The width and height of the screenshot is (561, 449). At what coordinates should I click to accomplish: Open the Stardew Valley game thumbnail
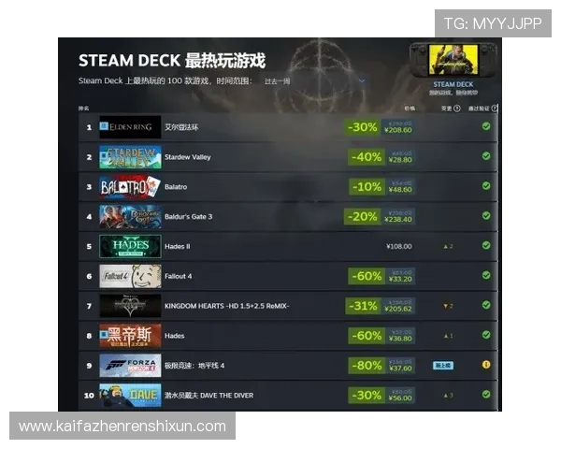[x=130, y=157]
